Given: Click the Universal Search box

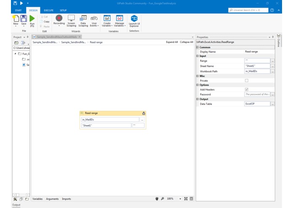Looking at the screenshot, I should point(248,10).
